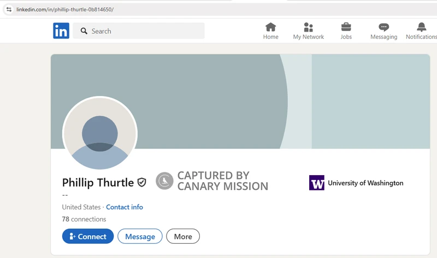
Task: Check the Notifications bell icon
Action: [x=421, y=27]
